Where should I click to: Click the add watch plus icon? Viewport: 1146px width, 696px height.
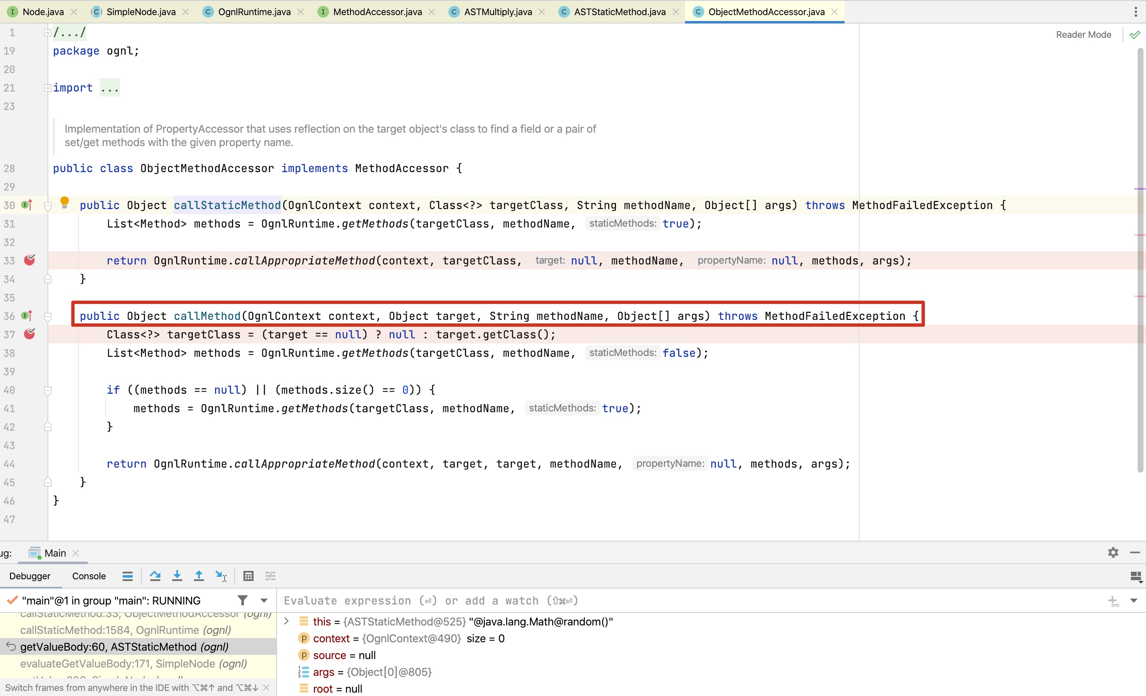point(1113,601)
